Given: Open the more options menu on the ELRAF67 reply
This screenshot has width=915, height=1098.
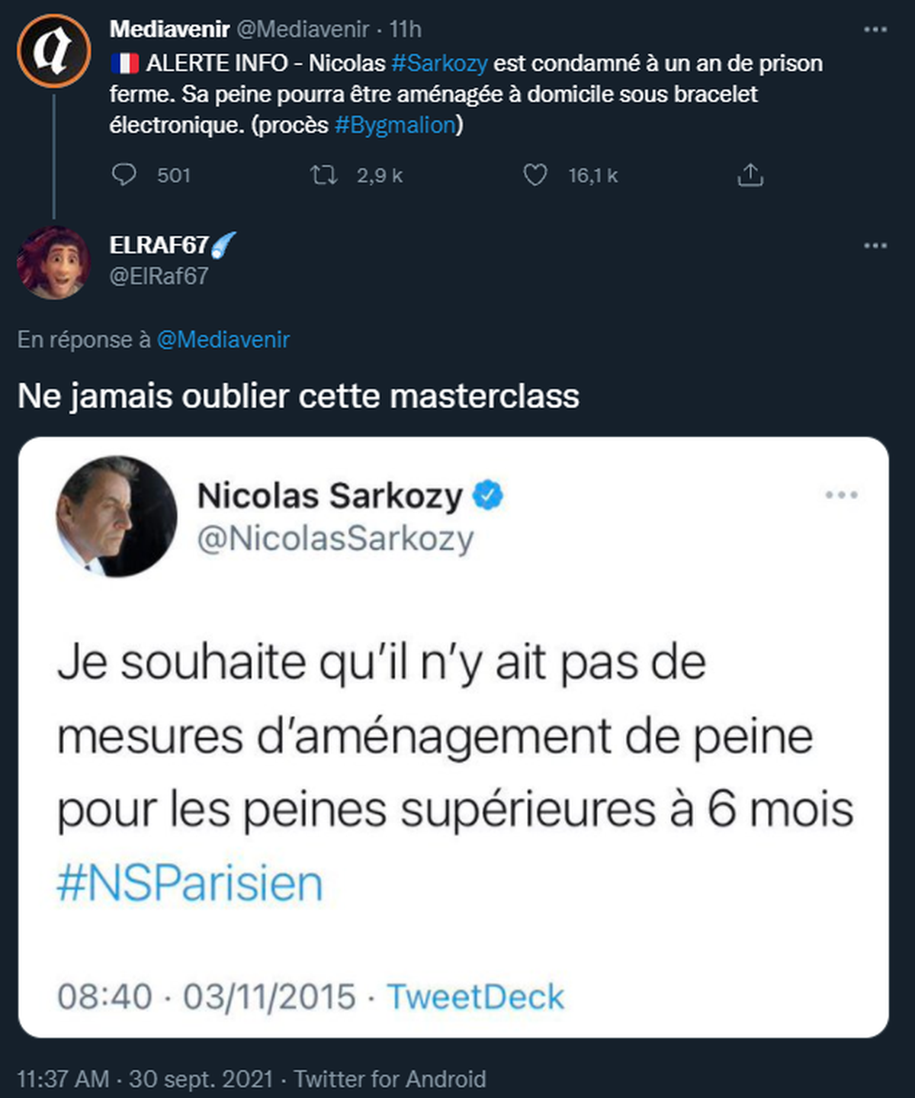Looking at the screenshot, I should pos(875,246).
